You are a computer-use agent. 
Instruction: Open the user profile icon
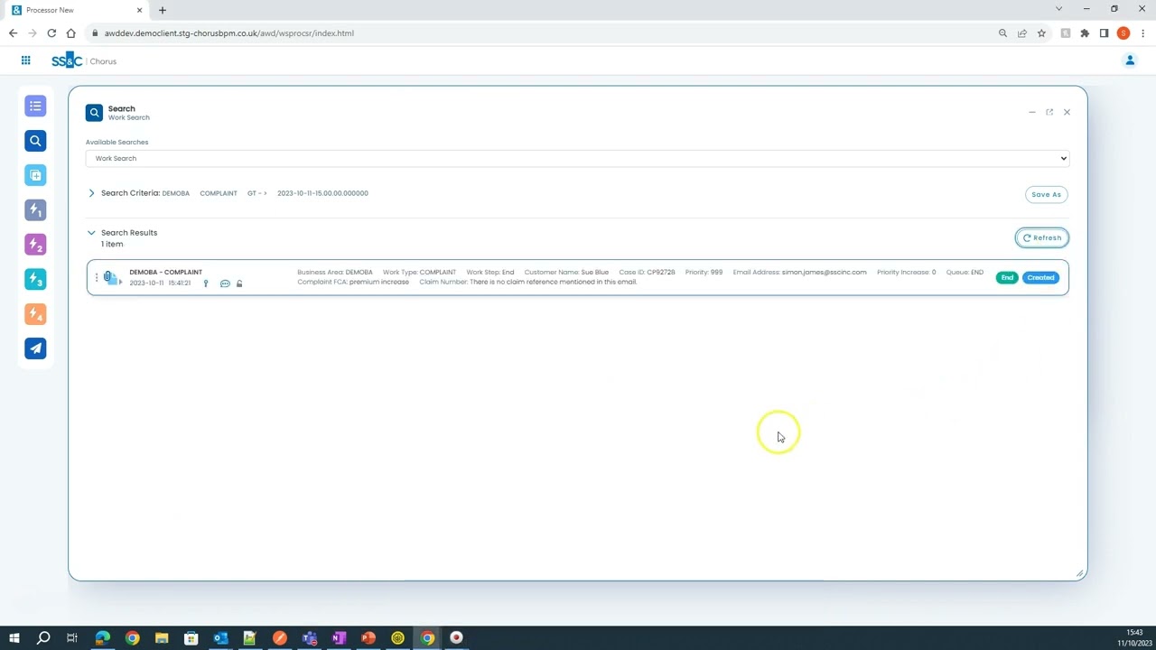tap(1129, 60)
